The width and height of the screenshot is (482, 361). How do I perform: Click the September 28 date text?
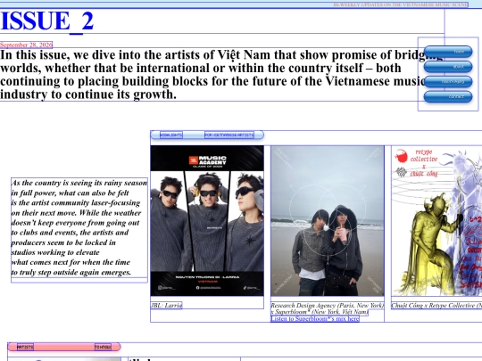click(x=26, y=45)
